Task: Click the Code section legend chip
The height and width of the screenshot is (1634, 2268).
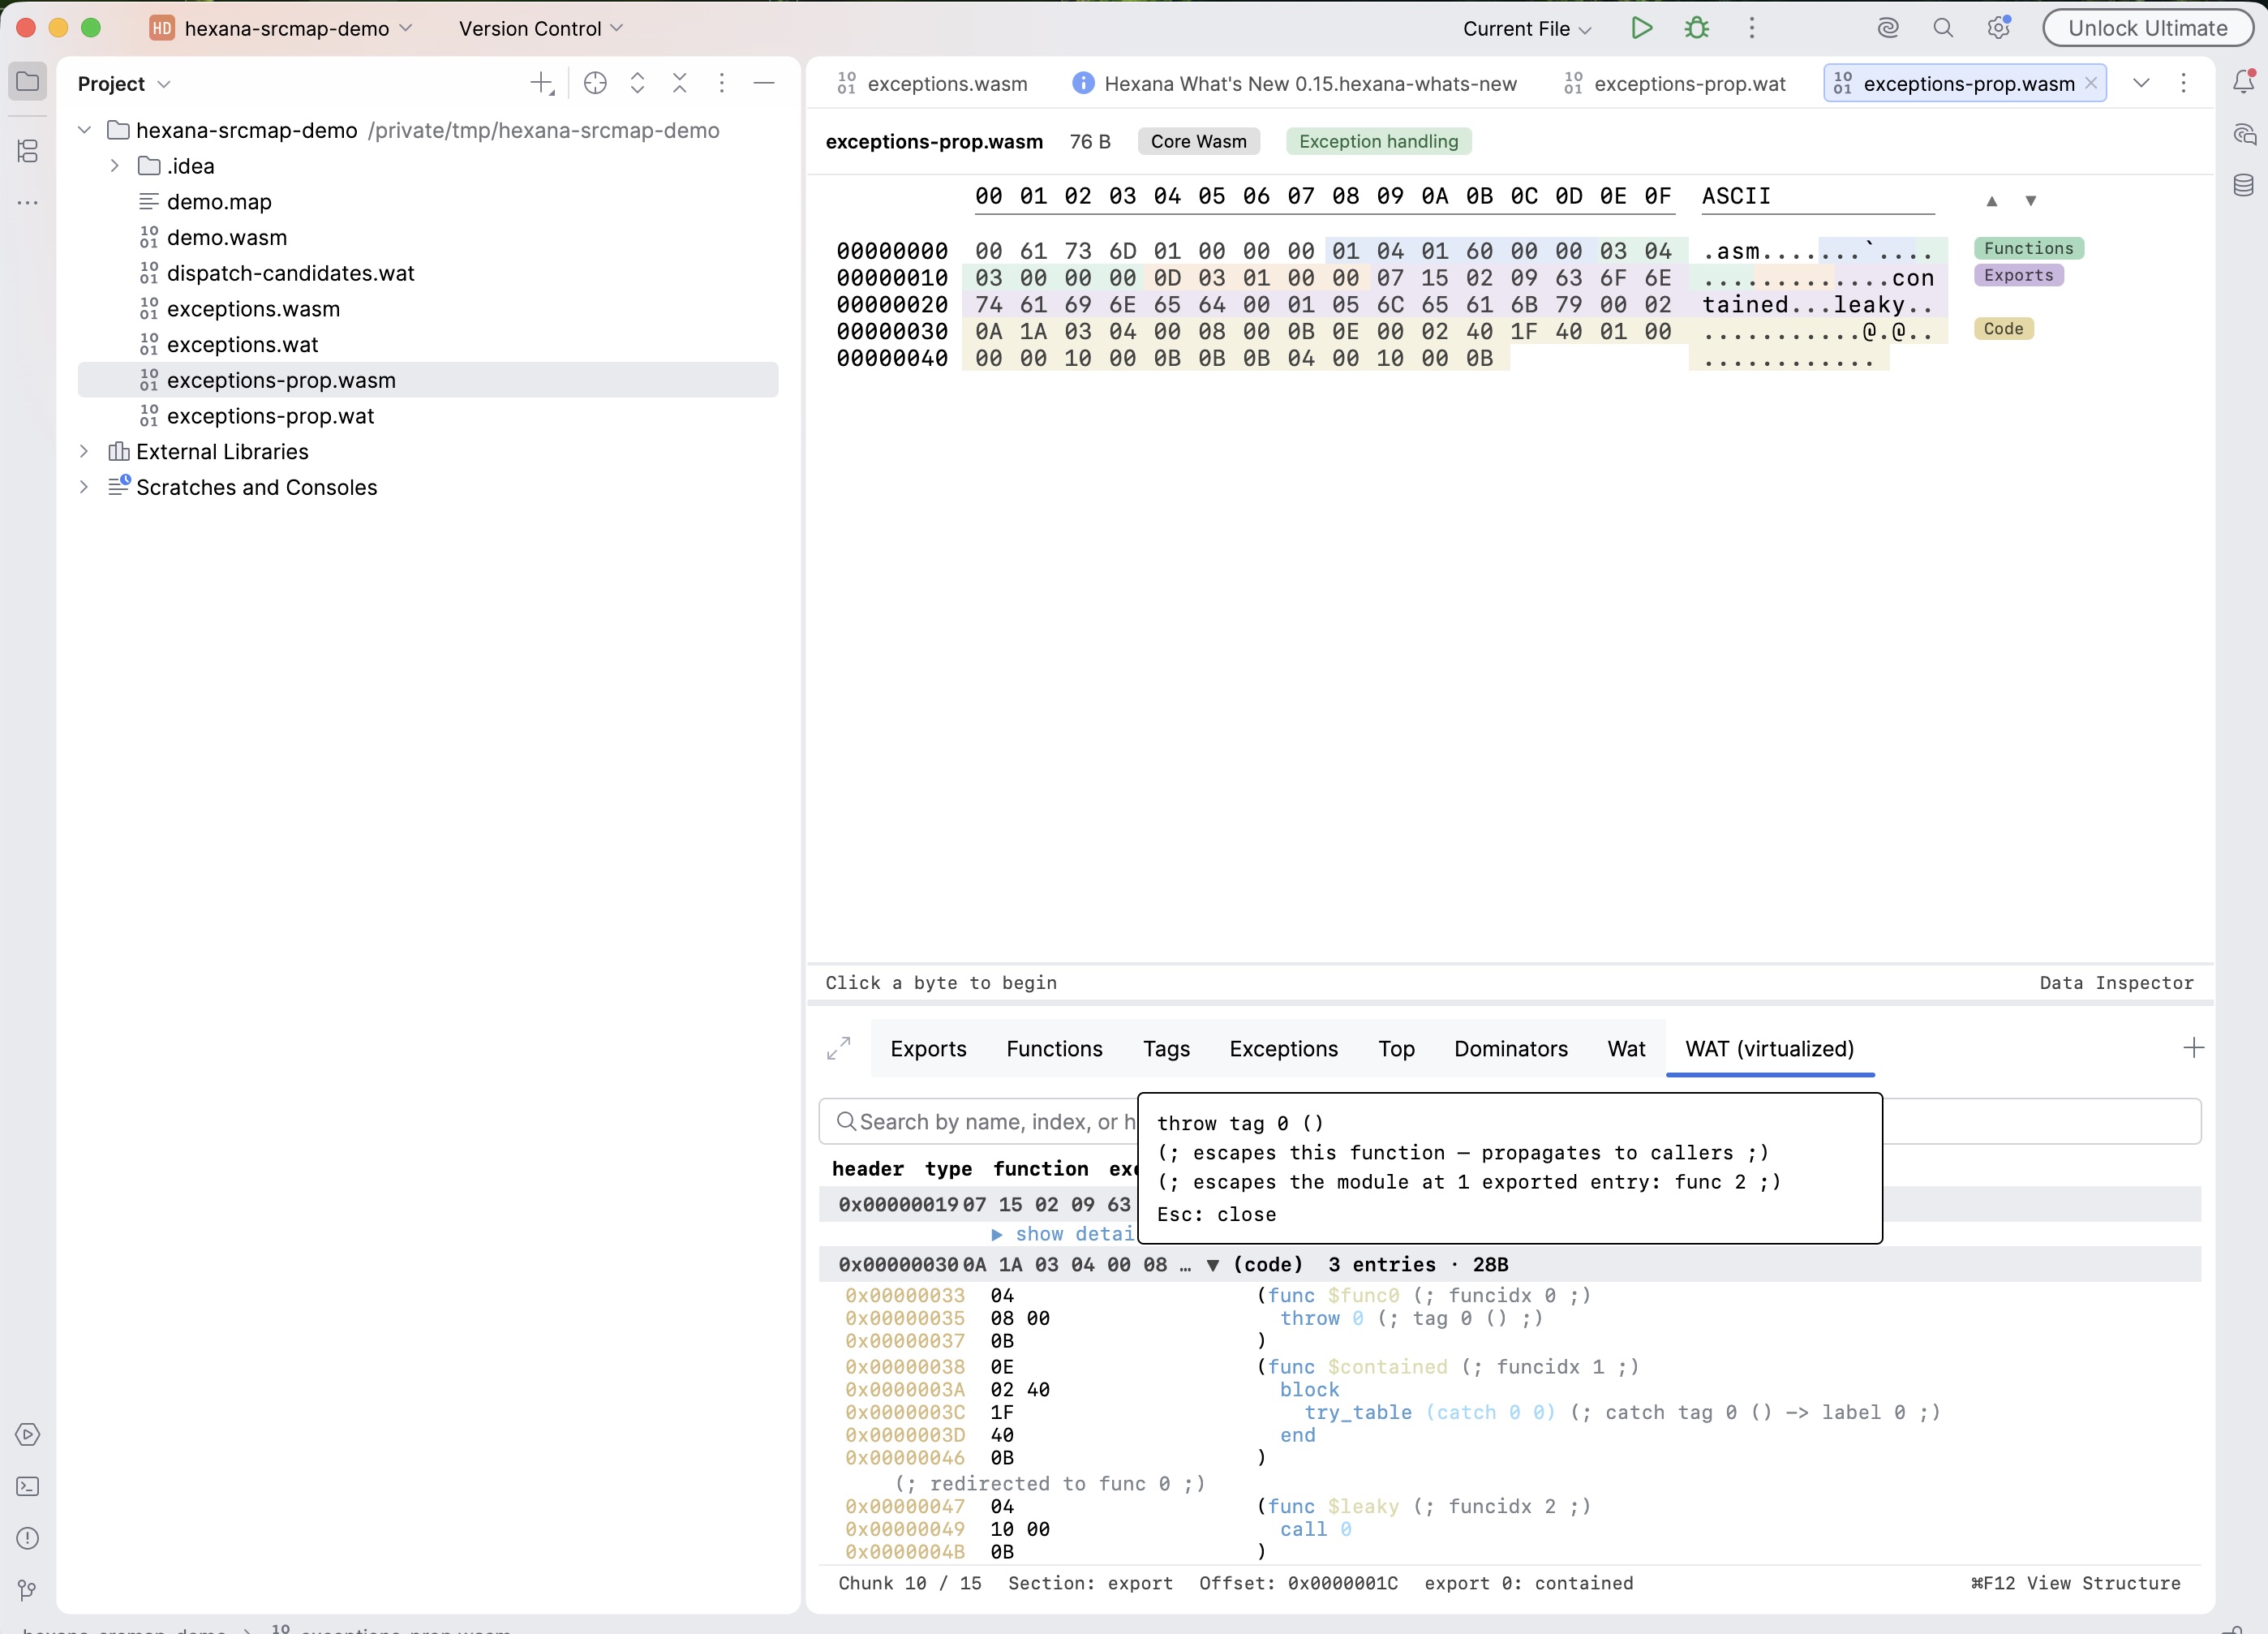Action: point(2003,329)
